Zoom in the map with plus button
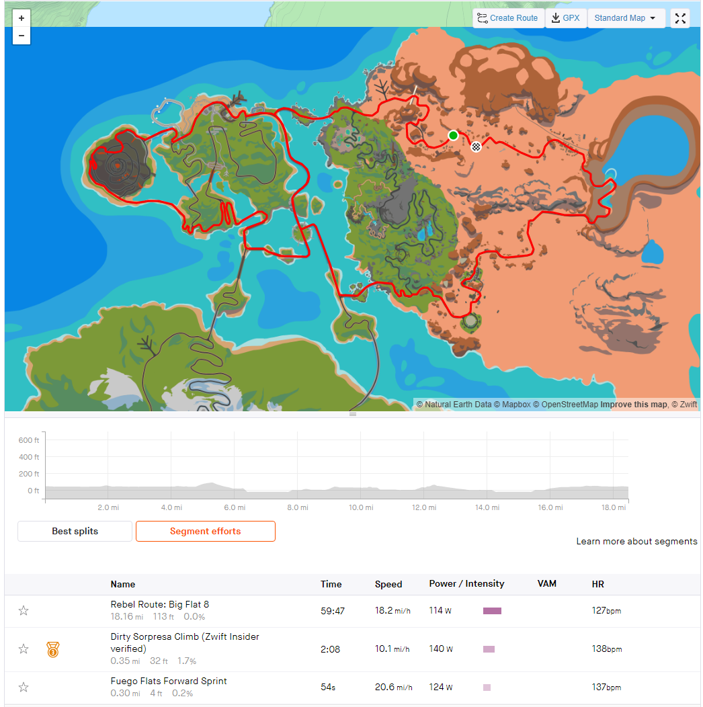The width and height of the screenshot is (703, 707). [22, 18]
